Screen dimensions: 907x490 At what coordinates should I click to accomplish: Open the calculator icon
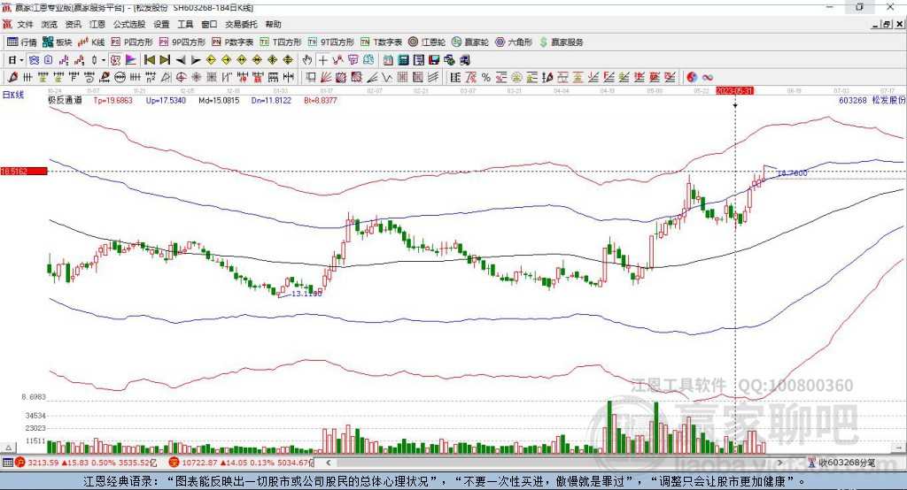403,60
